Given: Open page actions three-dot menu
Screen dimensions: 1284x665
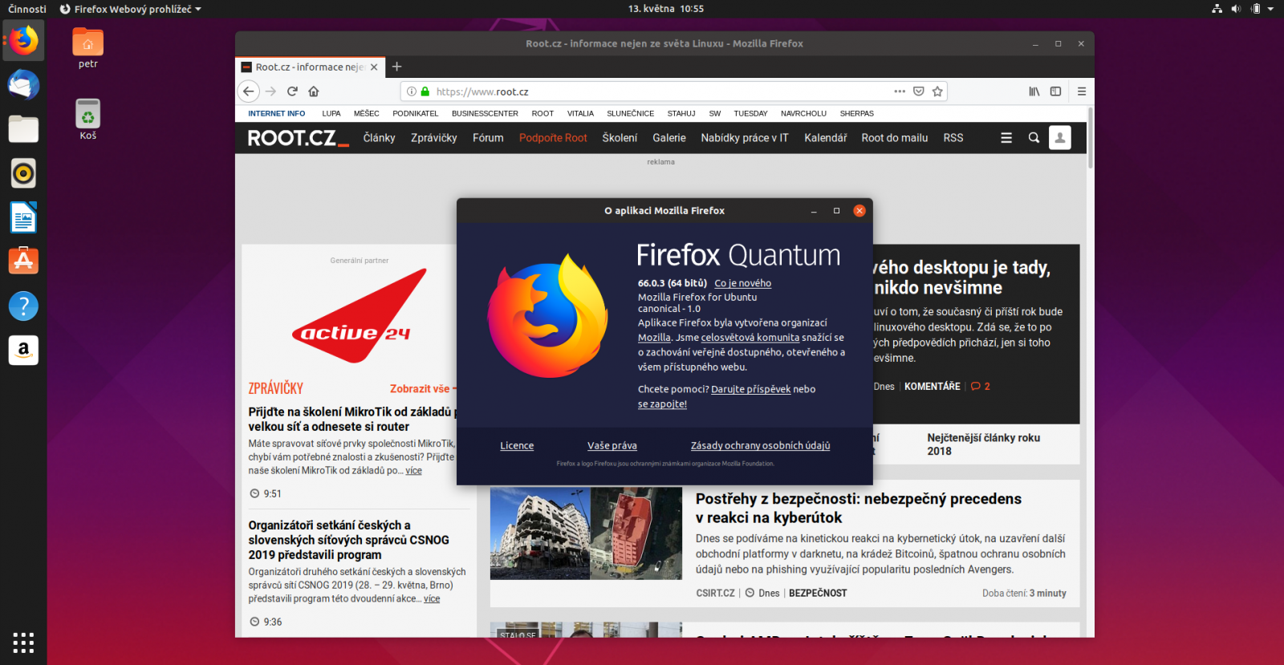Looking at the screenshot, I should [900, 91].
